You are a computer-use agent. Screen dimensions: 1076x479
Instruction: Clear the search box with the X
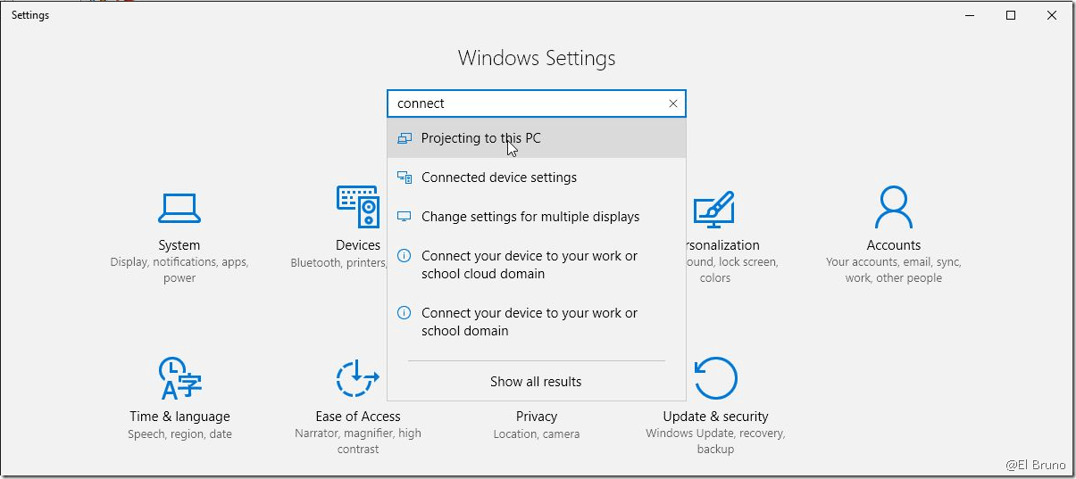tap(673, 103)
